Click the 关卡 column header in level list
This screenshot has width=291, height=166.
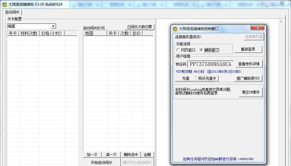[13, 33]
